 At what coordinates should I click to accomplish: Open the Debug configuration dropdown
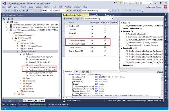click(x=46, y=11)
